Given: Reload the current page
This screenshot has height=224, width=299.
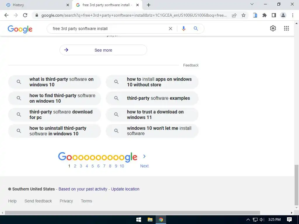Looking at the screenshot, I should [25, 15].
